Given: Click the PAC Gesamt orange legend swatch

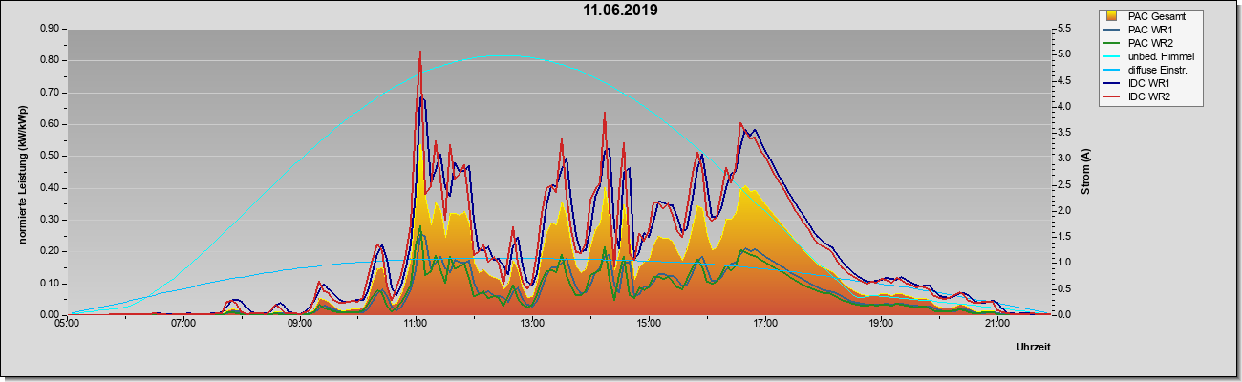Looking at the screenshot, I should pos(1111,16).
